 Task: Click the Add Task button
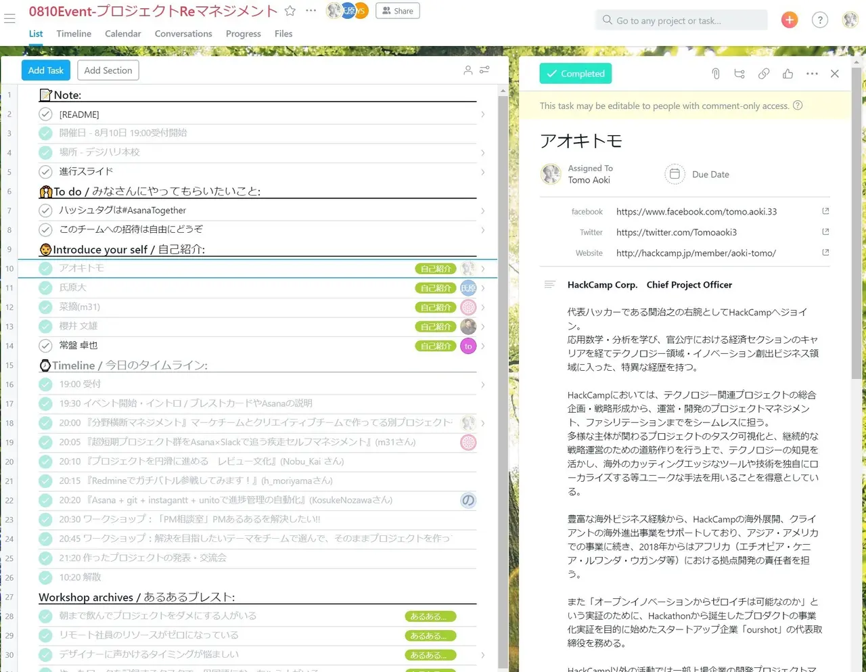pos(45,70)
